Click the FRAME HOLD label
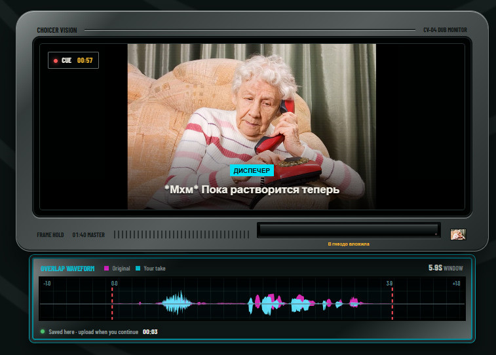Screen dimensions: 496x355 click(x=50, y=235)
